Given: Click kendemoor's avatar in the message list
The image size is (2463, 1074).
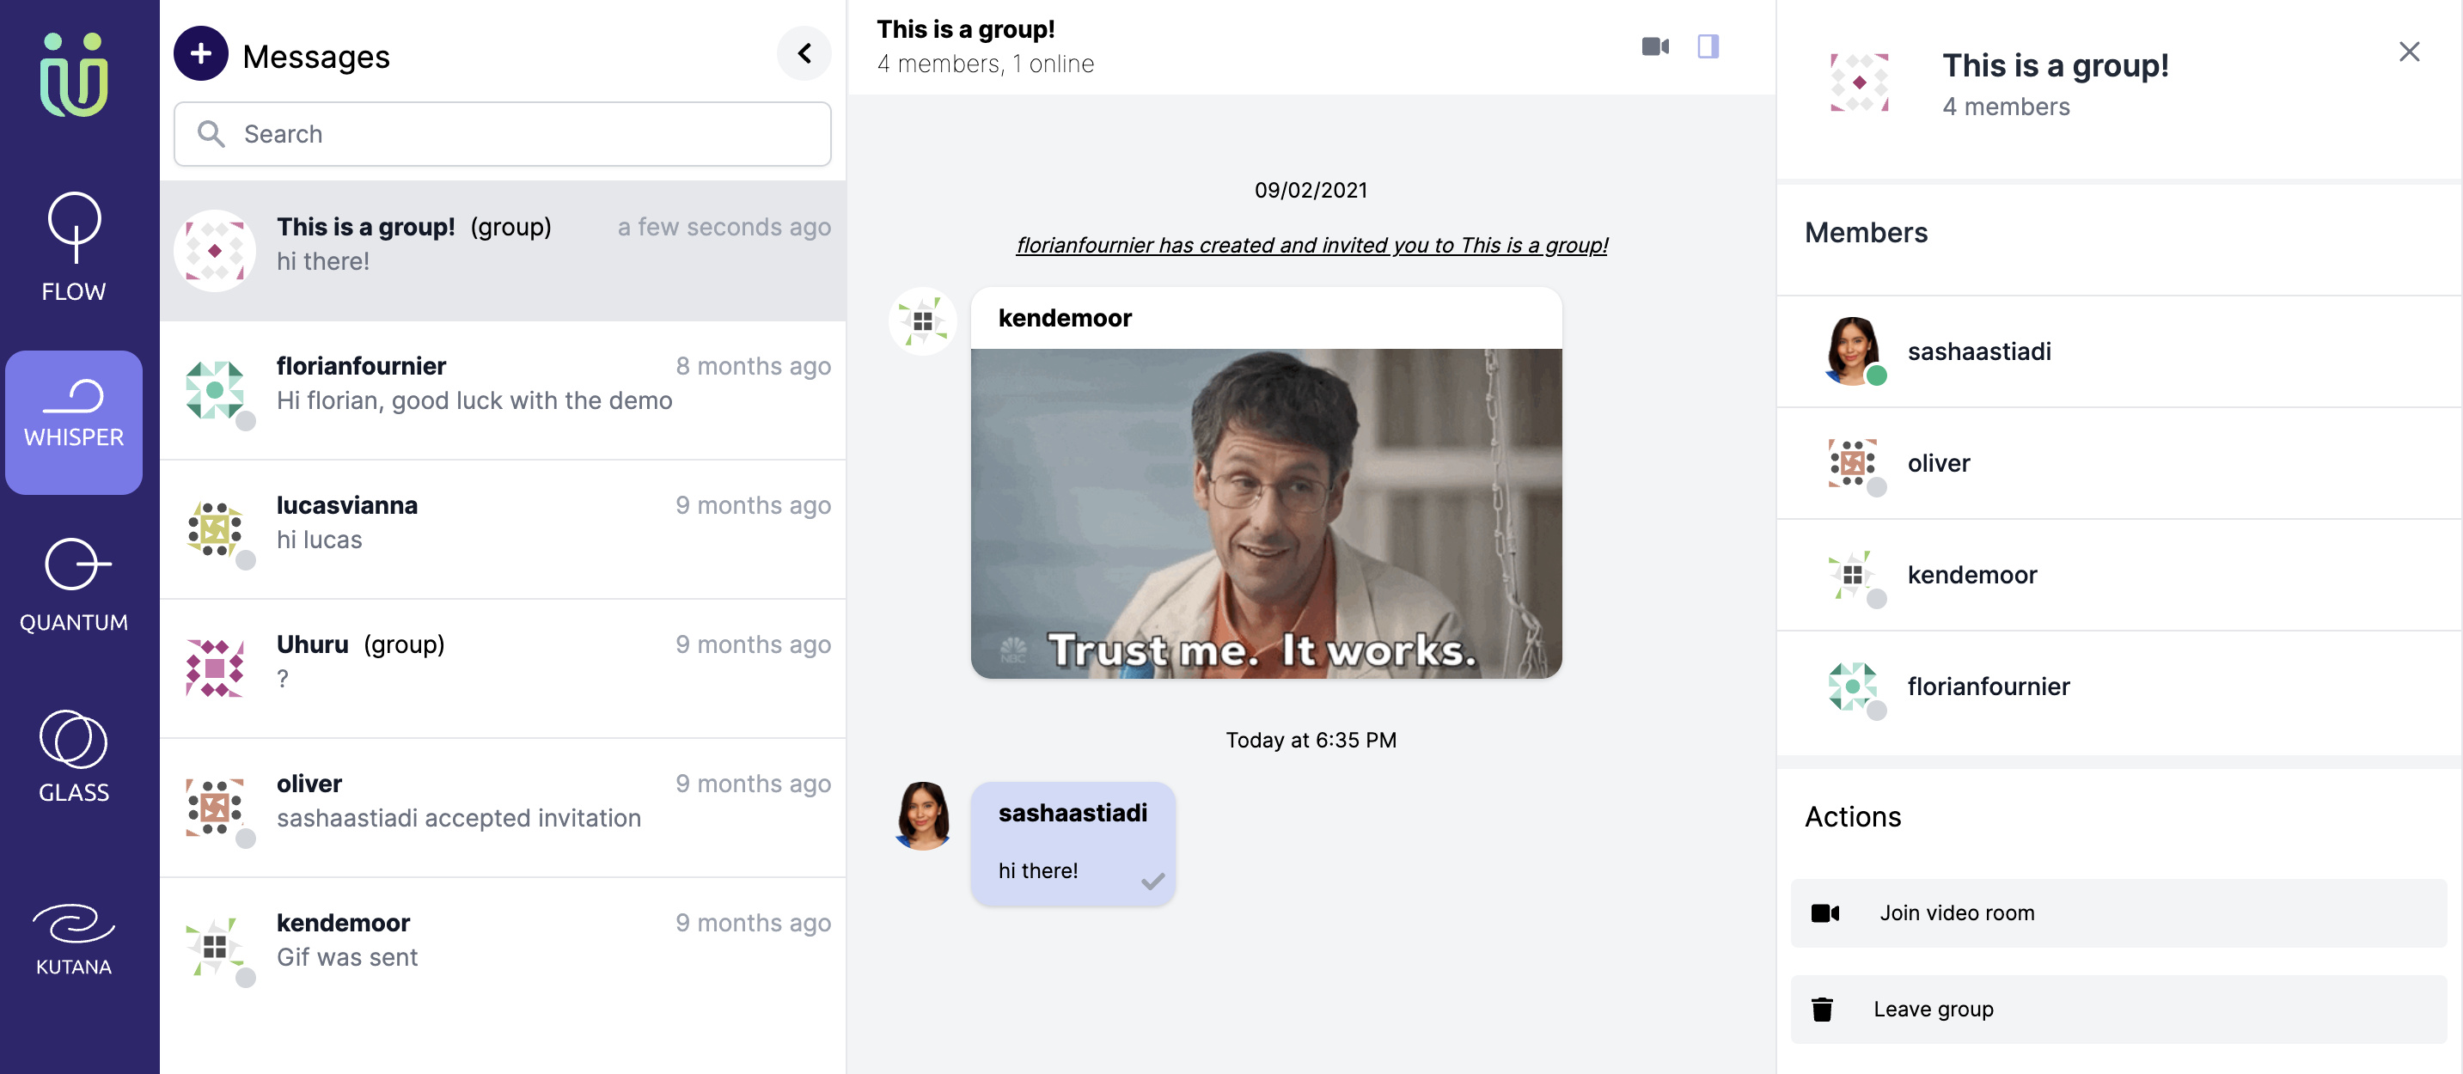Looking at the screenshot, I should [x=214, y=946].
